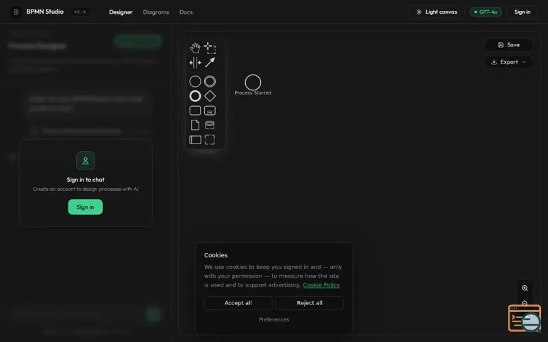
Task: Pick the start event circle shape
Action: (x=195, y=81)
